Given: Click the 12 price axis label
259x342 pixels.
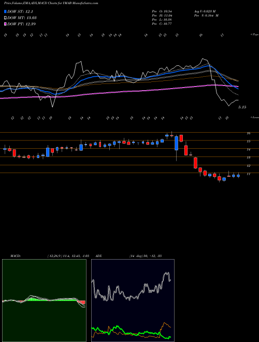Looking at the screenshot, I should (249, 166).
